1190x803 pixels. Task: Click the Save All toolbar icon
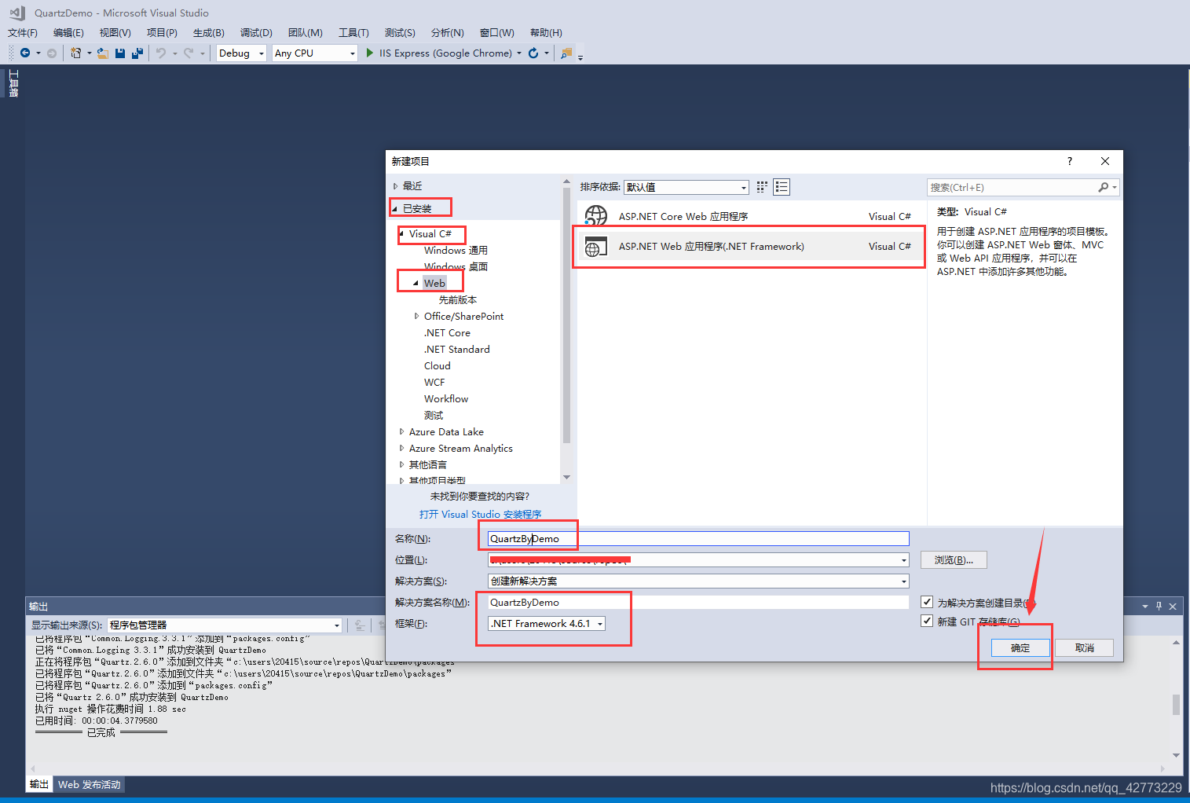pos(137,53)
